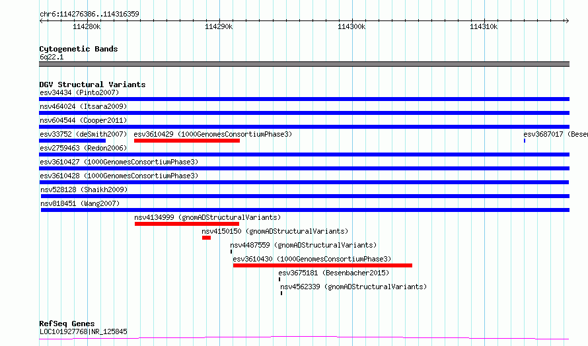This screenshot has width=588, height=346.
Task: Click the ruler's left arrowhead
Action: point(41,20)
